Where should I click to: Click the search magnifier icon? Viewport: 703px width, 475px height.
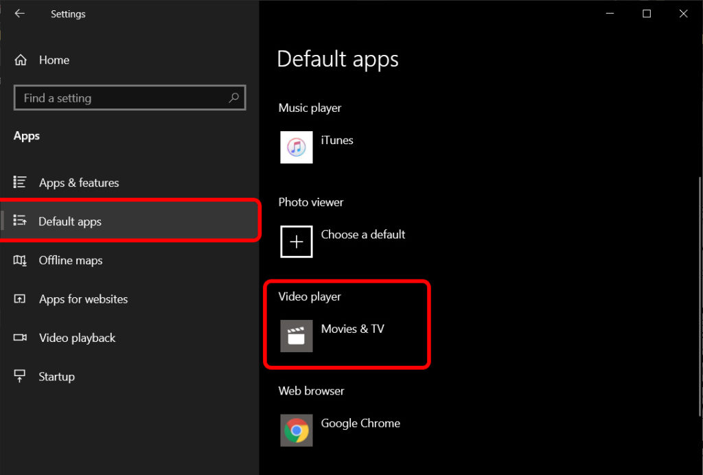coord(234,97)
